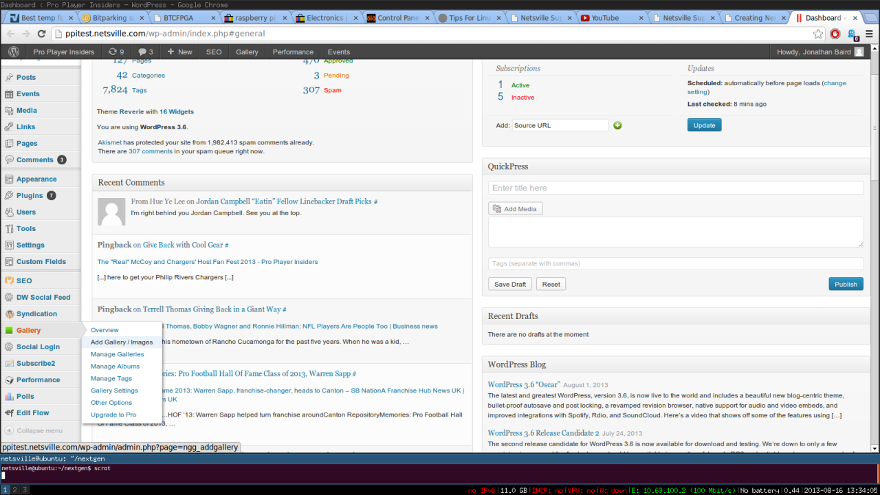The image size is (880, 495).
Task: Click the user avatar next to Howdy
Action: coord(859,52)
